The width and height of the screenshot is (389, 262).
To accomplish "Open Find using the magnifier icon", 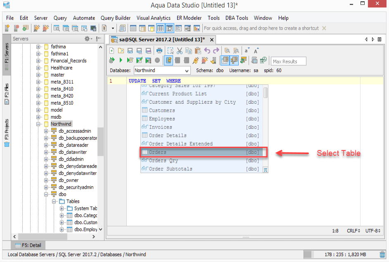I will click(226, 50).
